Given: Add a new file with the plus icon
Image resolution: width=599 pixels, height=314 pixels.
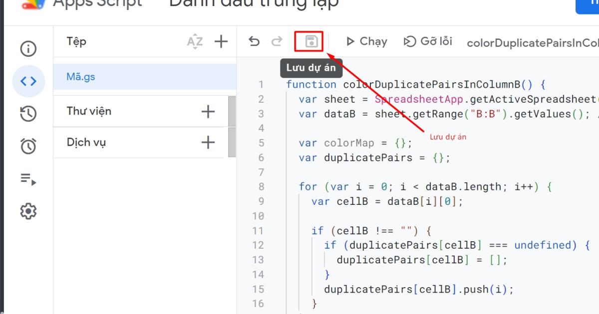Looking at the screenshot, I should (x=221, y=42).
